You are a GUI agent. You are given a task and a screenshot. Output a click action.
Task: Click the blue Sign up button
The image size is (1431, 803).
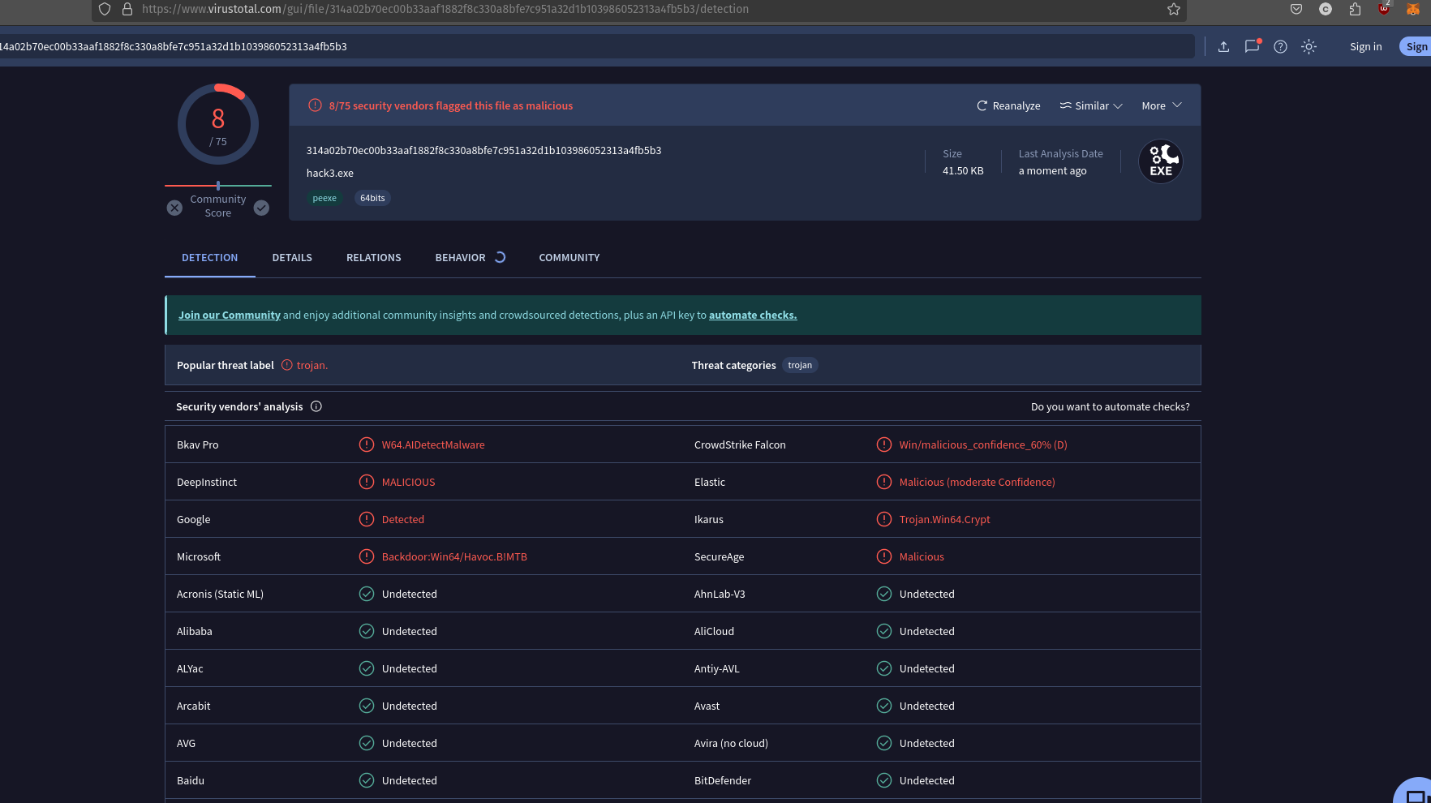(x=1416, y=47)
